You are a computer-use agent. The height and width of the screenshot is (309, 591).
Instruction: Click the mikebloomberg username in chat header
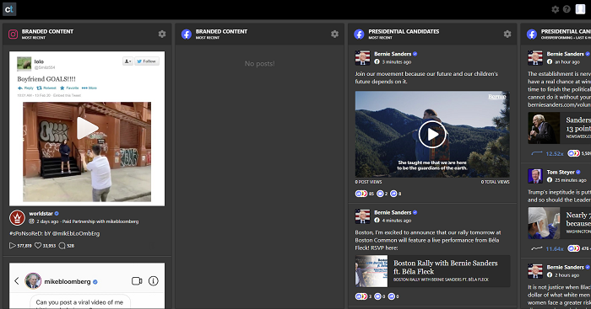click(x=68, y=281)
